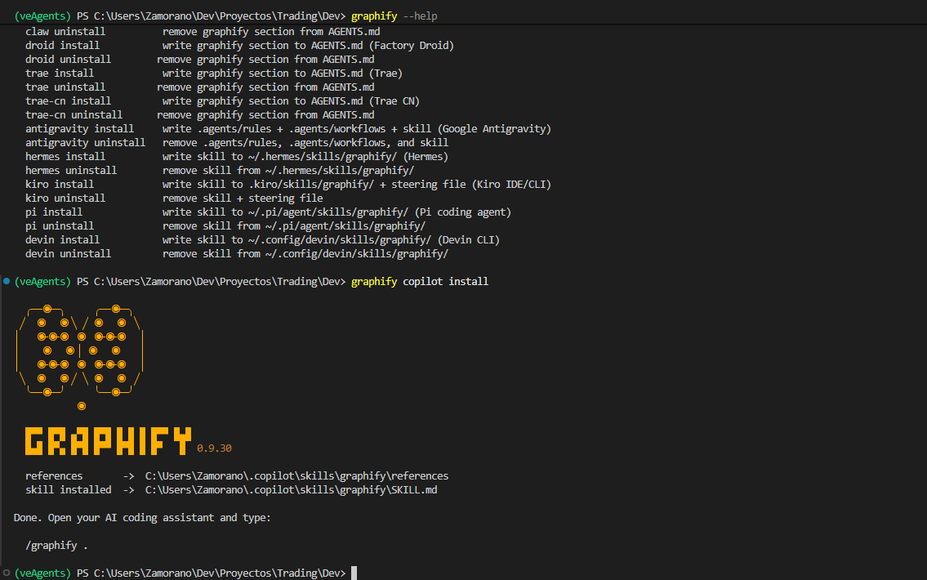Click the 'trae-cn install' command entry
Image resolution: width=927 pixels, height=580 pixels.
click(68, 101)
